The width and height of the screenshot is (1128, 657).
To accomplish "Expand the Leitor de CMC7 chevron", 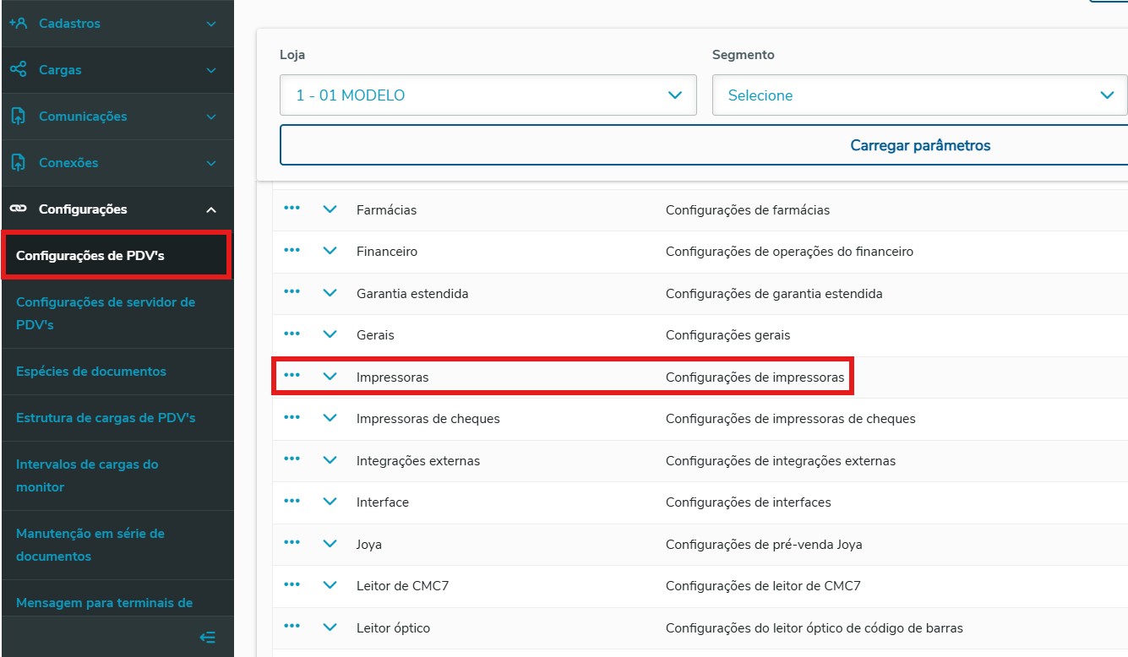I will 330,585.
